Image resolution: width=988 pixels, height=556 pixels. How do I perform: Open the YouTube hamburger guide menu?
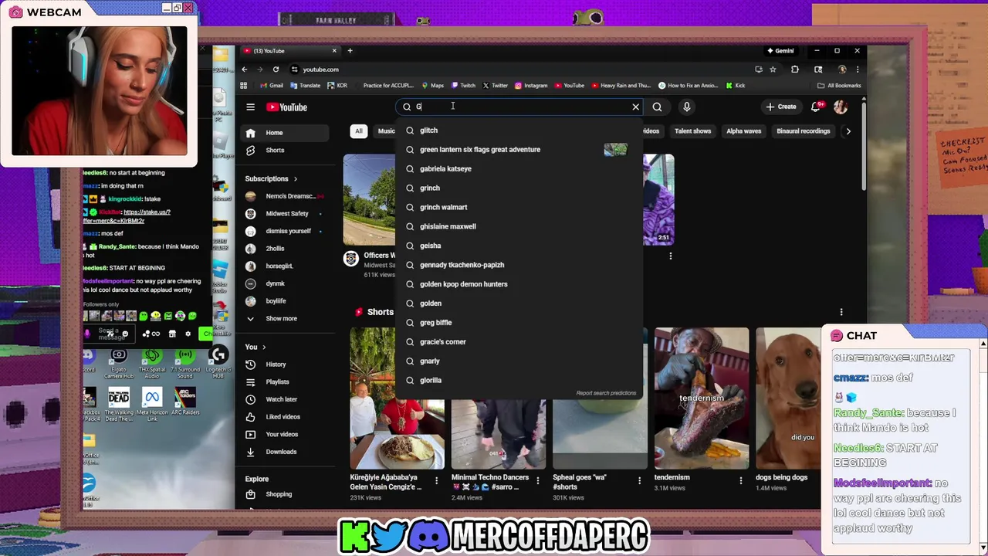click(250, 107)
